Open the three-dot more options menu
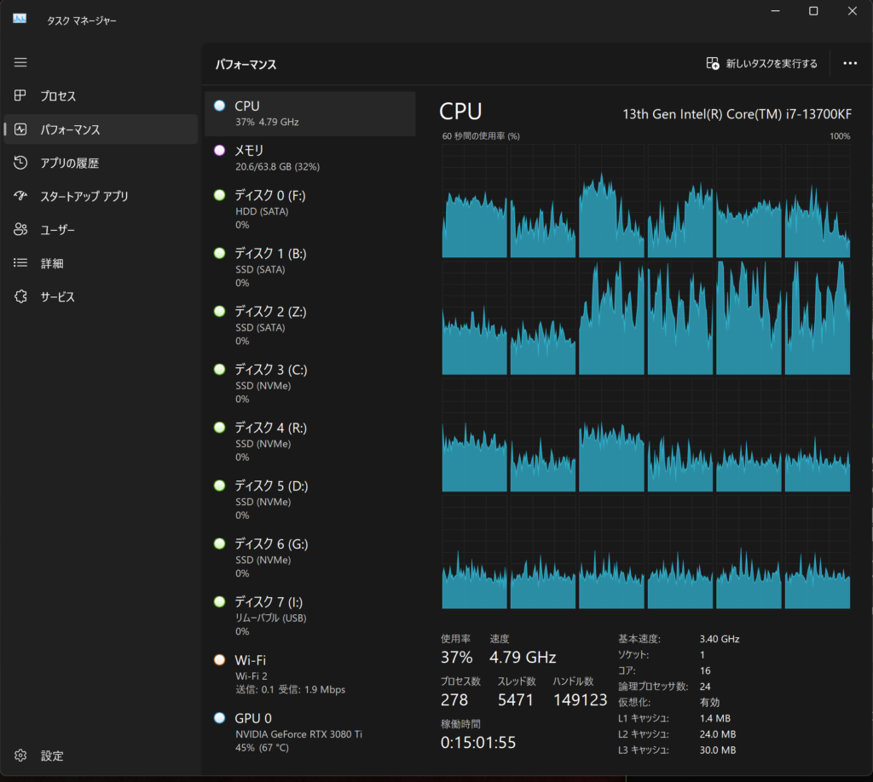Viewport: 873px width, 782px height. point(850,63)
